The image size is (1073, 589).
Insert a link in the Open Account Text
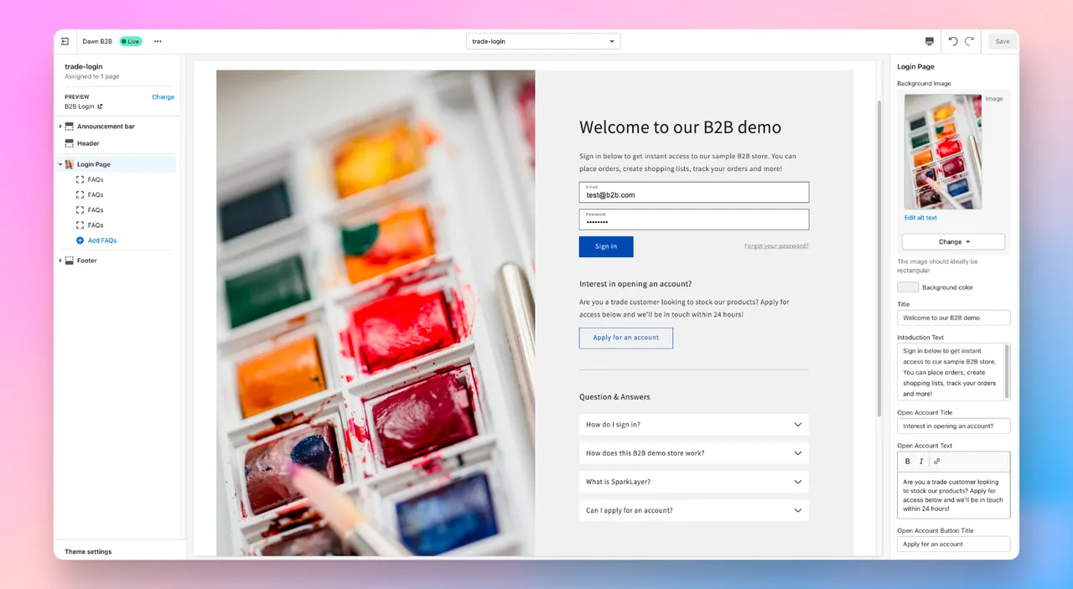[936, 461]
